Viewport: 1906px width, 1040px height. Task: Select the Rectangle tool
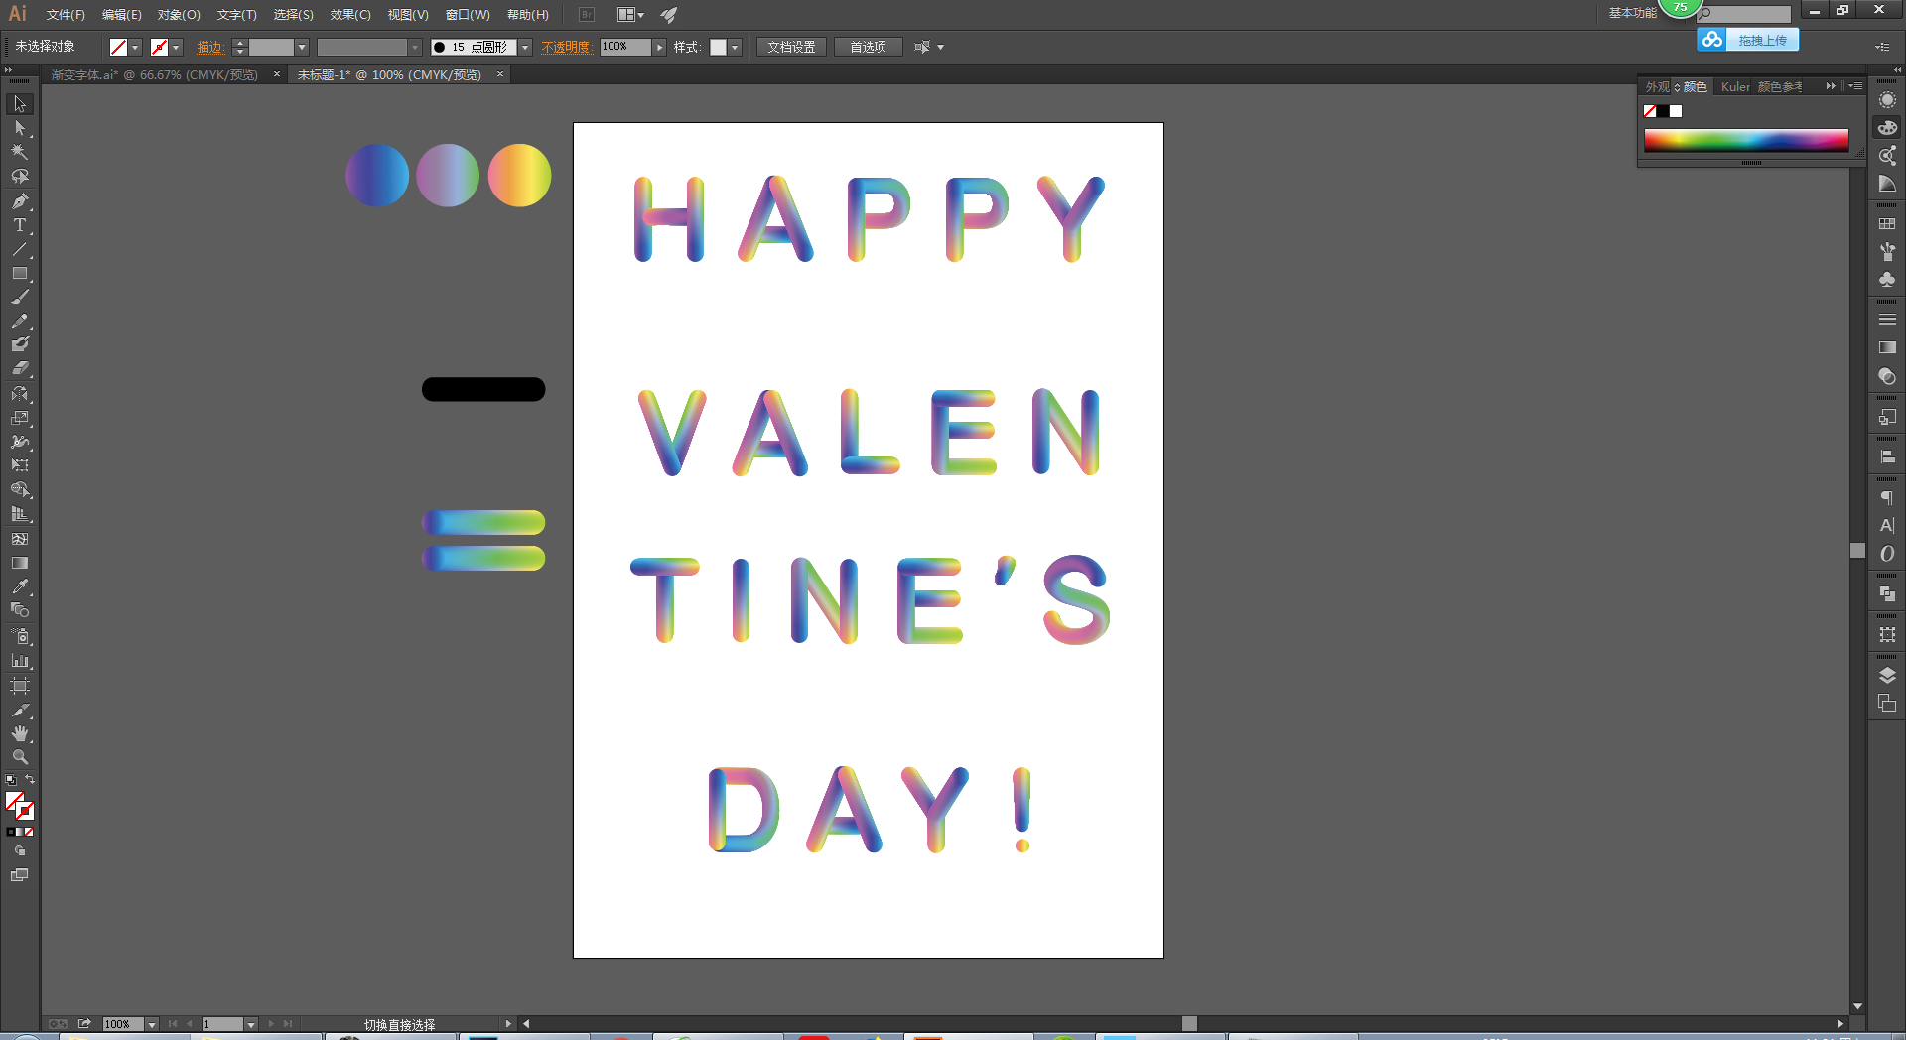[x=20, y=273]
